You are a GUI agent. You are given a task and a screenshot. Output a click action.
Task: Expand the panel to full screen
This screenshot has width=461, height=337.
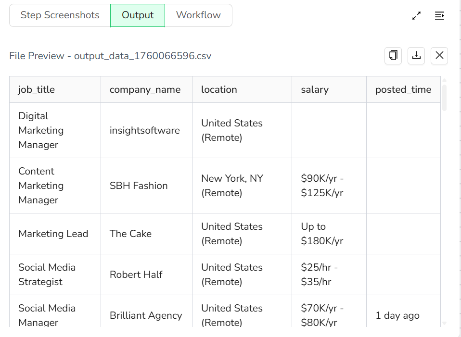coord(417,16)
